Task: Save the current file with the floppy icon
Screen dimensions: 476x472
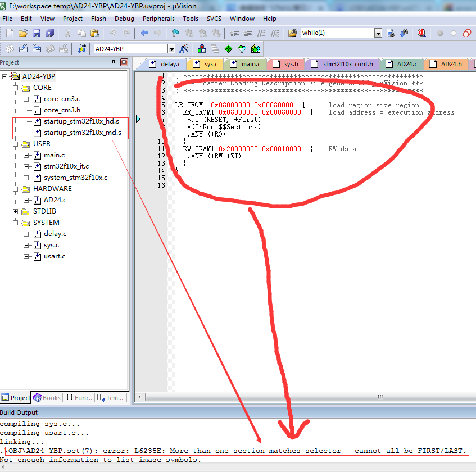Action: pyautogui.click(x=37, y=33)
